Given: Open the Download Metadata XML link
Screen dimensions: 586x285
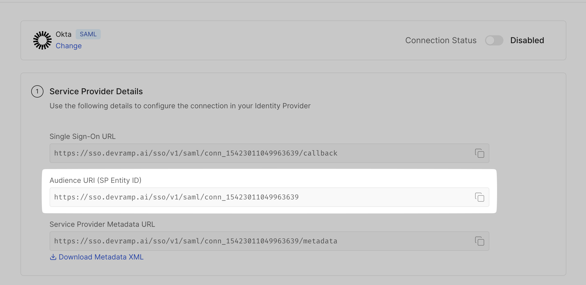Looking at the screenshot, I should (101, 257).
